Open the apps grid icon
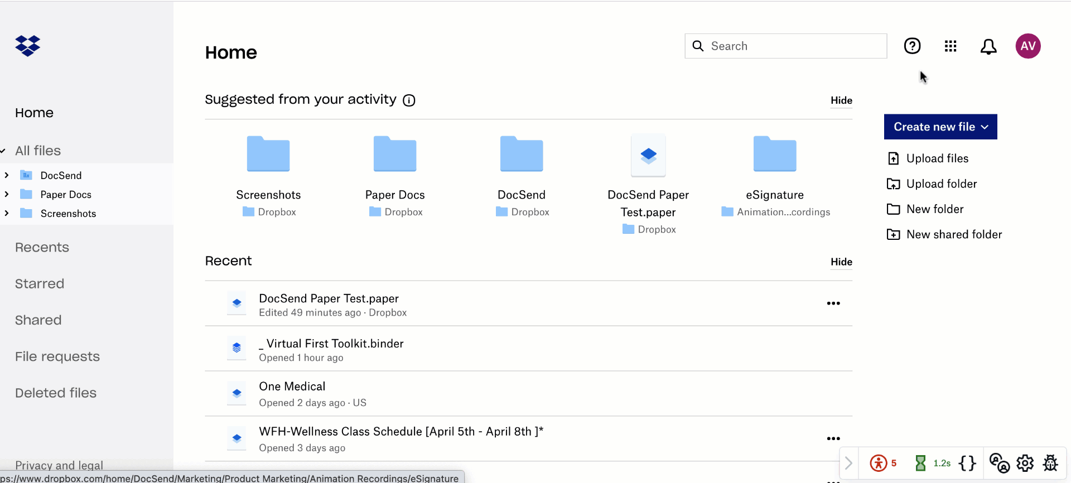 (x=951, y=46)
